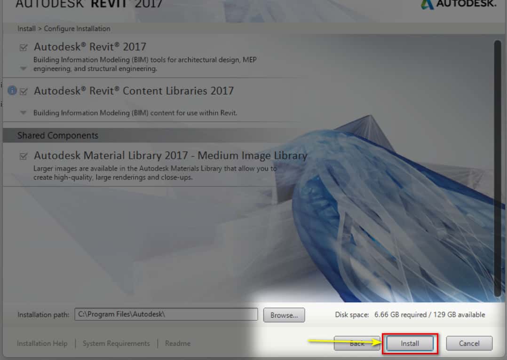
Task: Click the vertical scrollbar of product list
Action: [x=498, y=168]
